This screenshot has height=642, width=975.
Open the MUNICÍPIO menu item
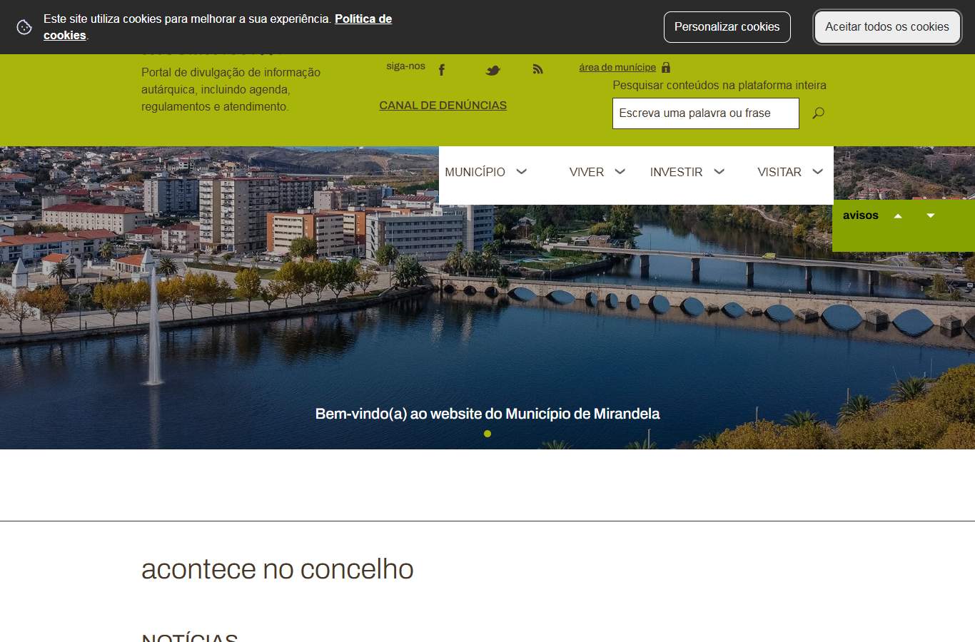pyautogui.click(x=475, y=172)
